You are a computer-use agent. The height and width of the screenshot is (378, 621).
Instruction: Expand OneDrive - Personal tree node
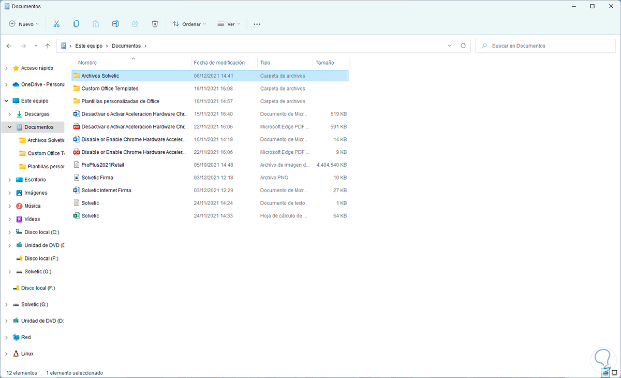(6, 84)
